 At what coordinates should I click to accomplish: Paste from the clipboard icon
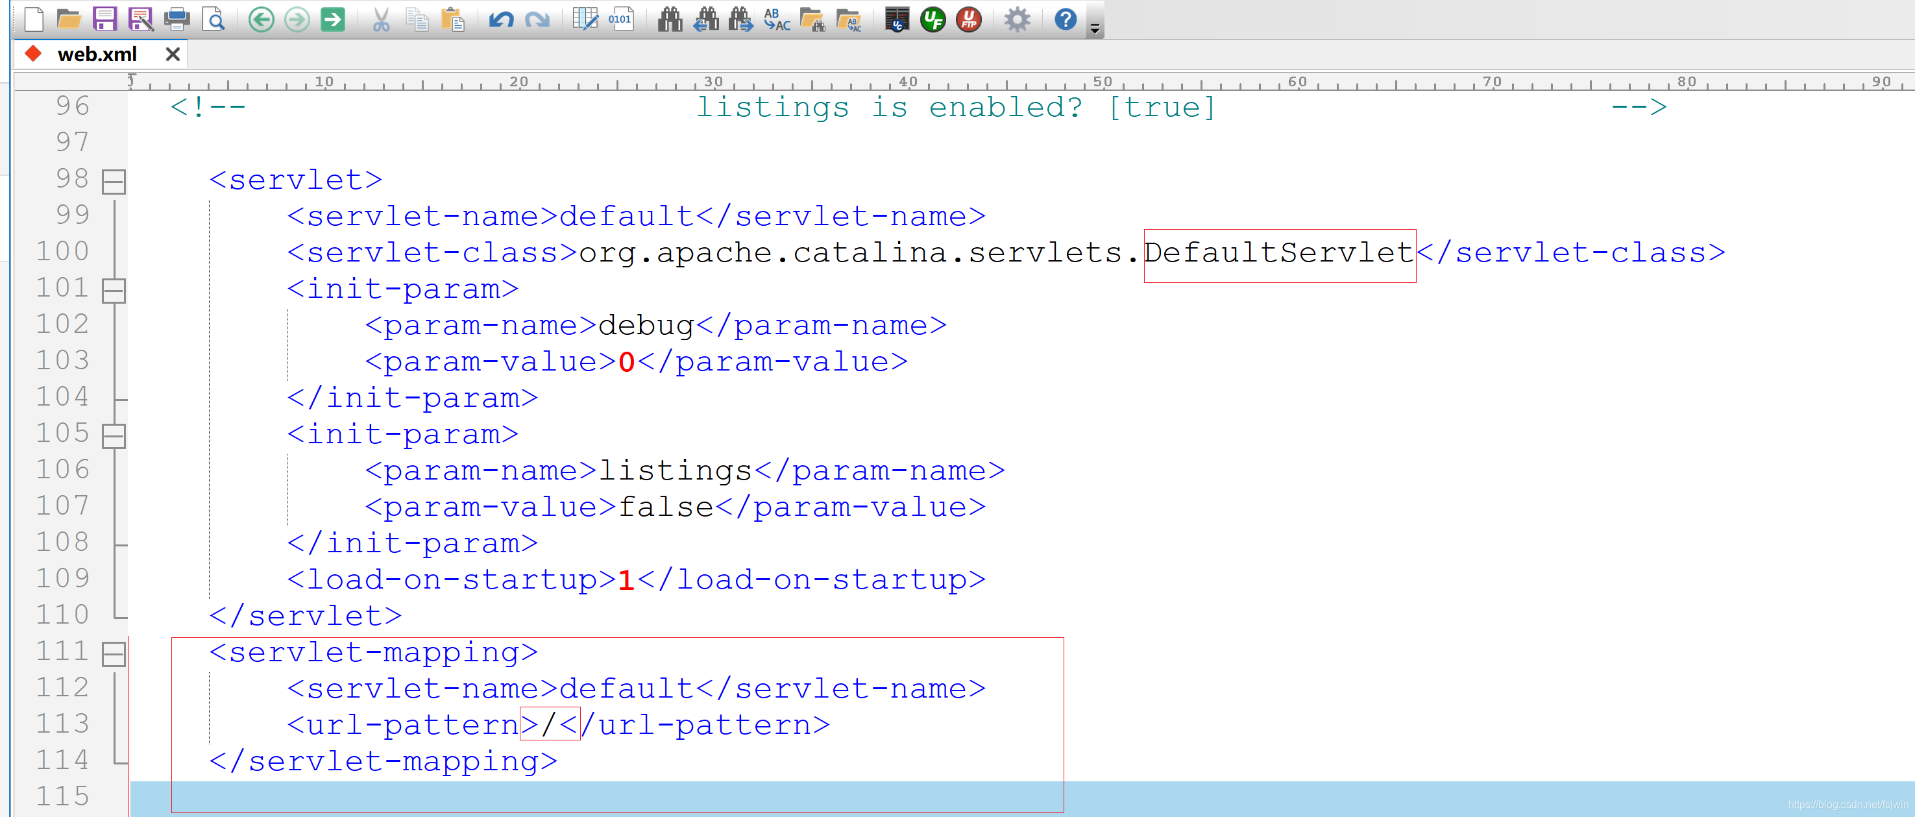pyautogui.click(x=453, y=19)
